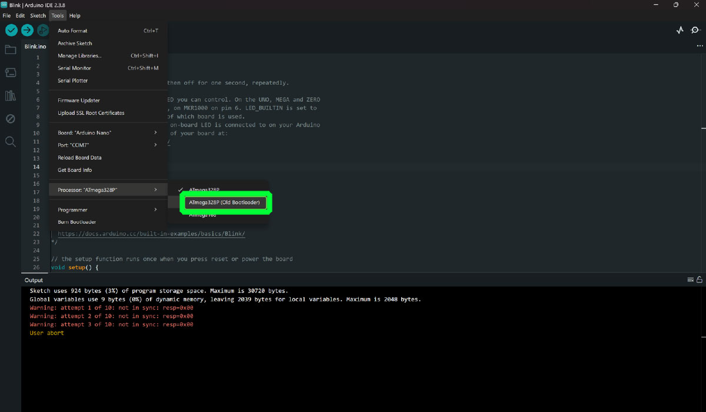
Task: Click the Output panel title
Action: click(34, 280)
